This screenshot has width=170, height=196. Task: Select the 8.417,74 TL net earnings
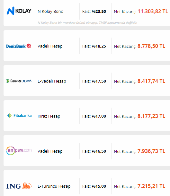[x=151, y=81]
